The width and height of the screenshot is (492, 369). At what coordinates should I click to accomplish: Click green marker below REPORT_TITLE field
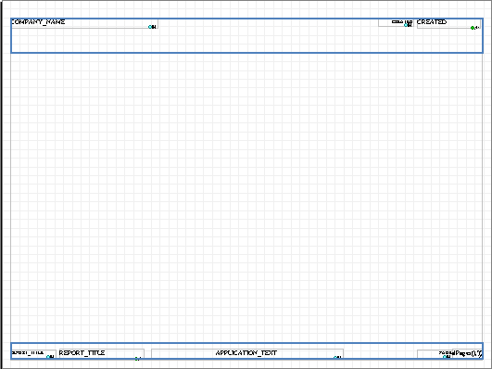coord(137,359)
